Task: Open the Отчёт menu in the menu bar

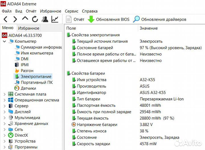Action: click(31, 11)
